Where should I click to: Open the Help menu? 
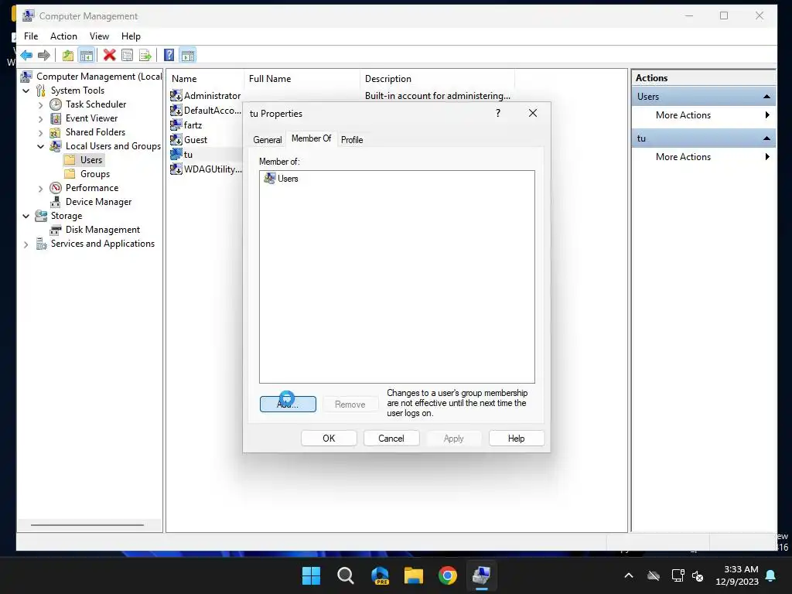point(131,36)
